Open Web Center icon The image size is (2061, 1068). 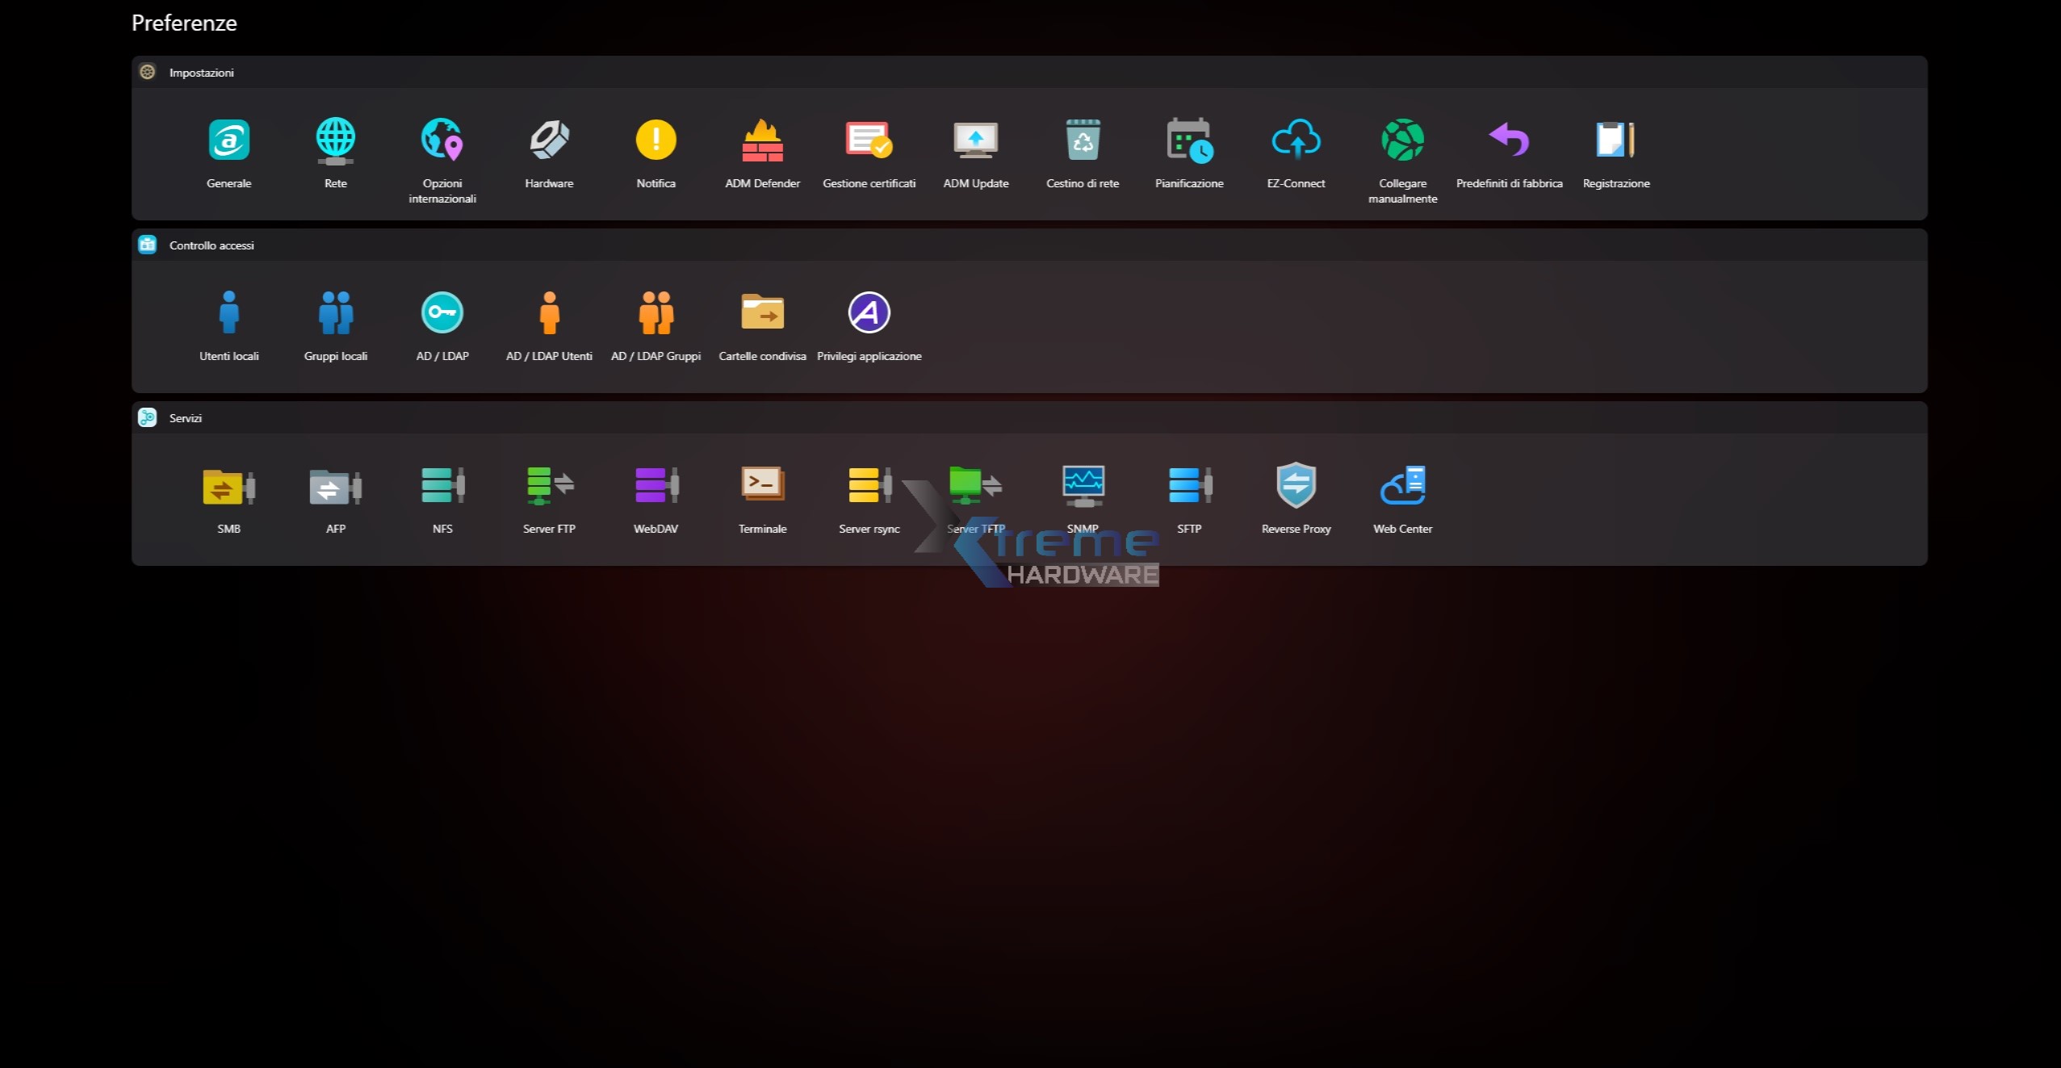pos(1402,486)
